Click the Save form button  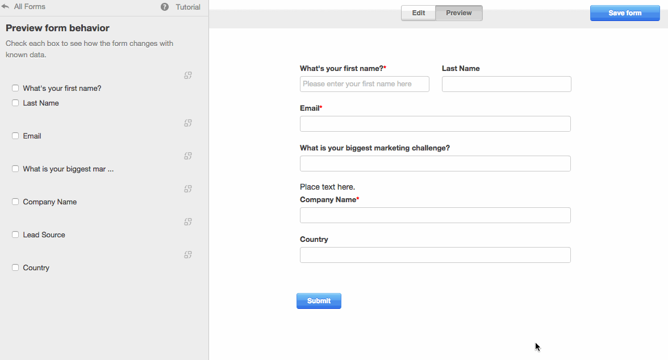pyautogui.click(x=625, y=13)
